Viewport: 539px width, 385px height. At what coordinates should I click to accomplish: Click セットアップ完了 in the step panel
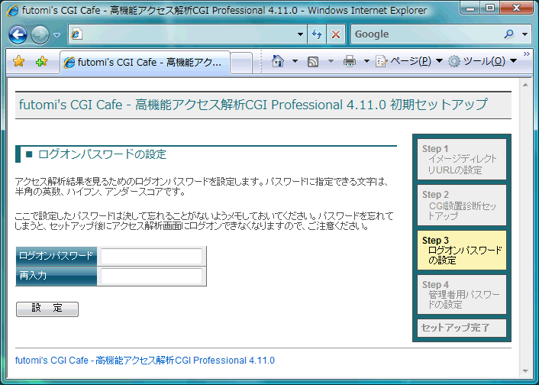462,328
